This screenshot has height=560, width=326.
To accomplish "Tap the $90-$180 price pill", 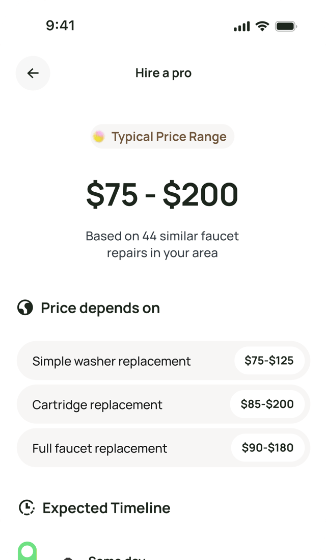I will point(268,448).
